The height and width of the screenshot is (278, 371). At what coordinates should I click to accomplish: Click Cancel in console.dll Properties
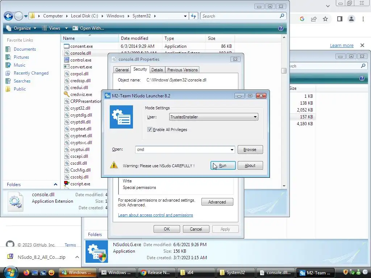tap(196, 229)
